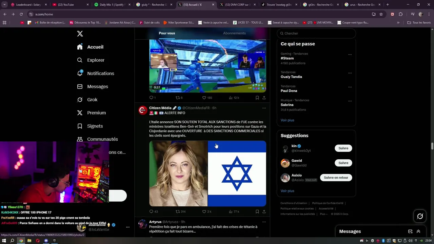Screen dimensions: 434x244
Task: Open Conditions d'utilisation link
Action: [x=294, y=203]
